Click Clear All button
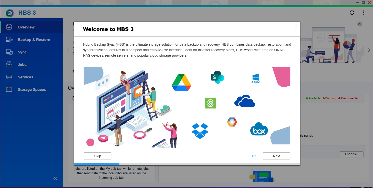The width and height of the screenshot is (373, 188). (x=351, y=154)
